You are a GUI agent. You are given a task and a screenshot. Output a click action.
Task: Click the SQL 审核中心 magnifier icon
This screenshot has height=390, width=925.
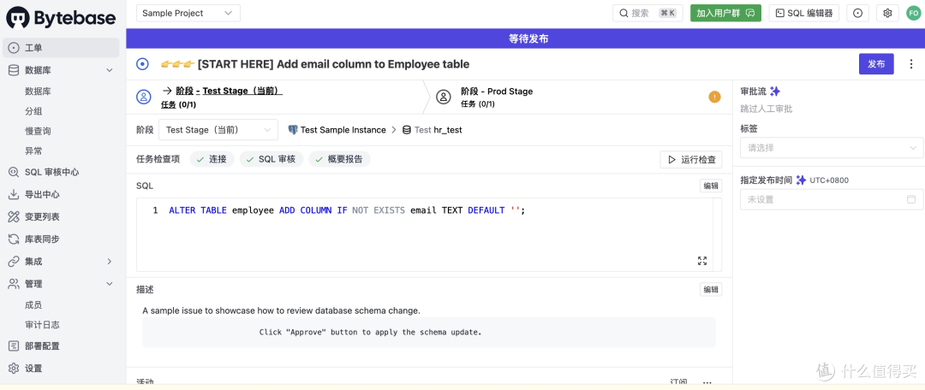[14, 172]
